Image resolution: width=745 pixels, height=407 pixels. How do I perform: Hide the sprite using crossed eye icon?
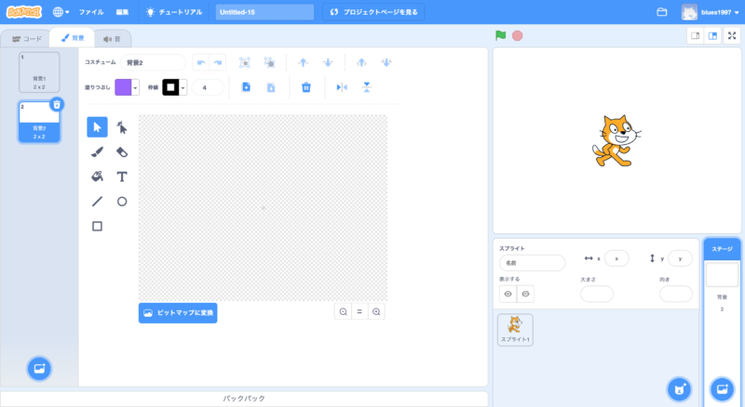coord(525,294)
